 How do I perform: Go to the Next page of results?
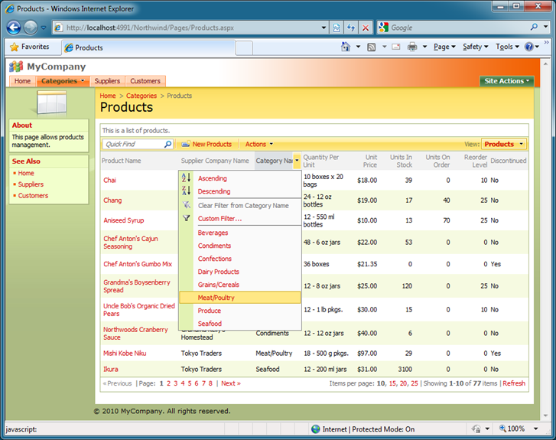(x=230, y=383)
